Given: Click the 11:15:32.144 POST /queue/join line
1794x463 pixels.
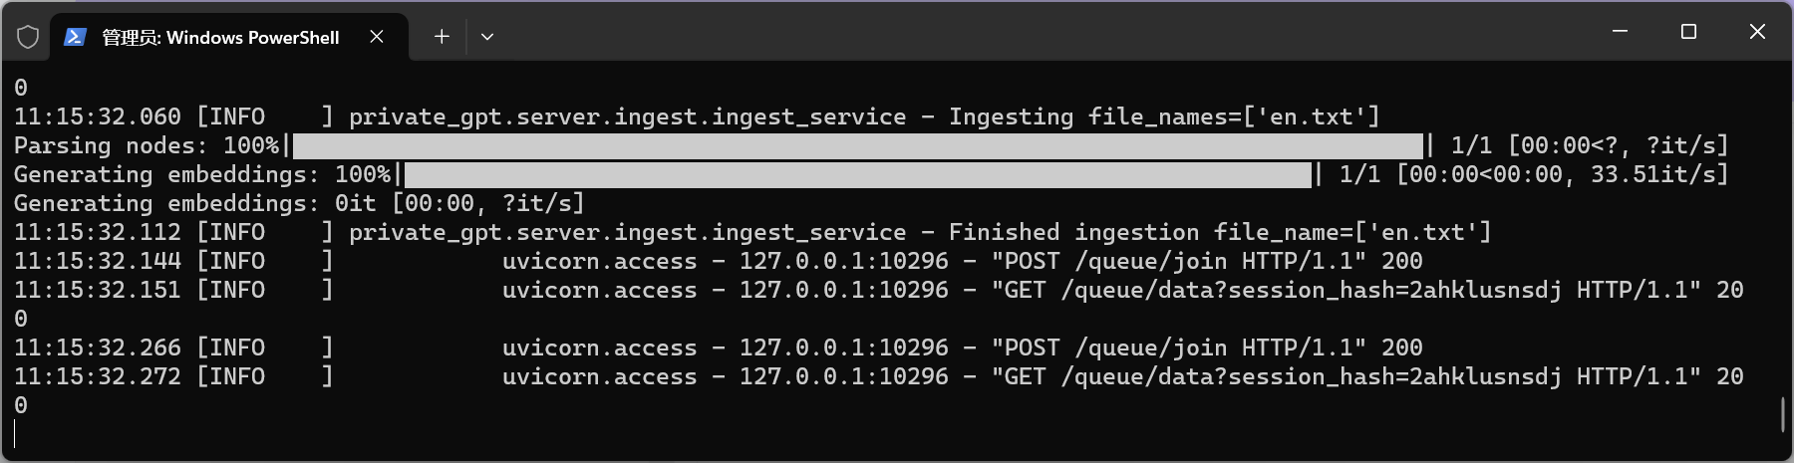Looking at the screenshot, I should coord(718,261).
